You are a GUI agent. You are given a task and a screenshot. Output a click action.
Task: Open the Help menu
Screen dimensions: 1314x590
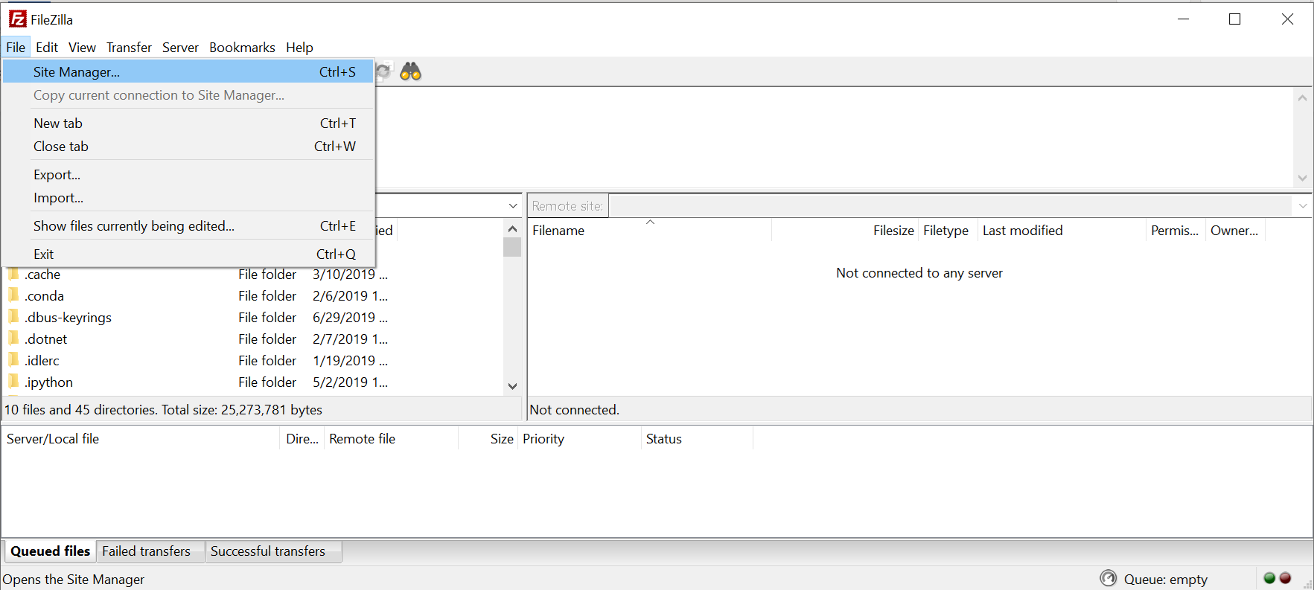tap(299, 48)
